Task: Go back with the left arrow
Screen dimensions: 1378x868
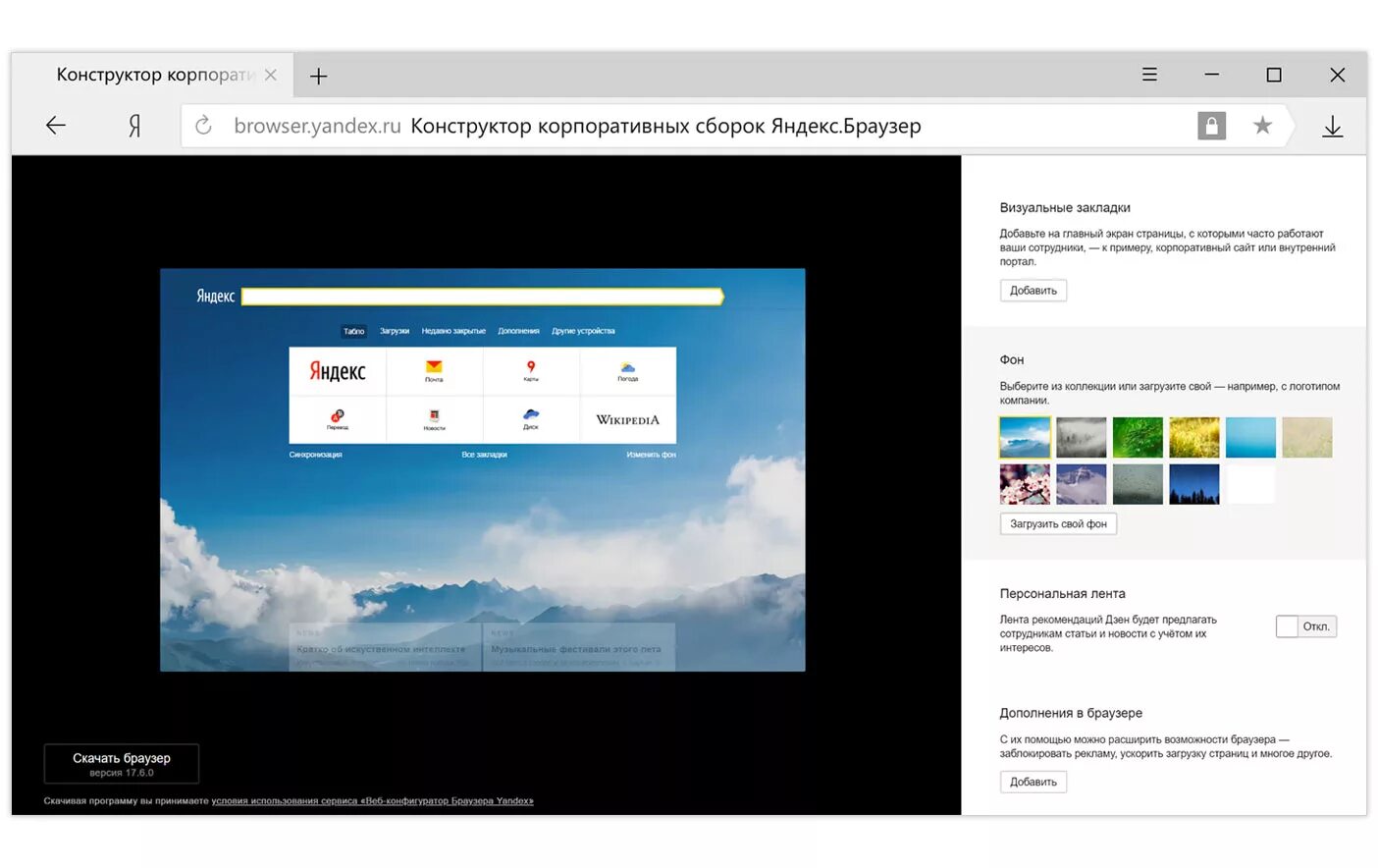Action: point(56,126)
